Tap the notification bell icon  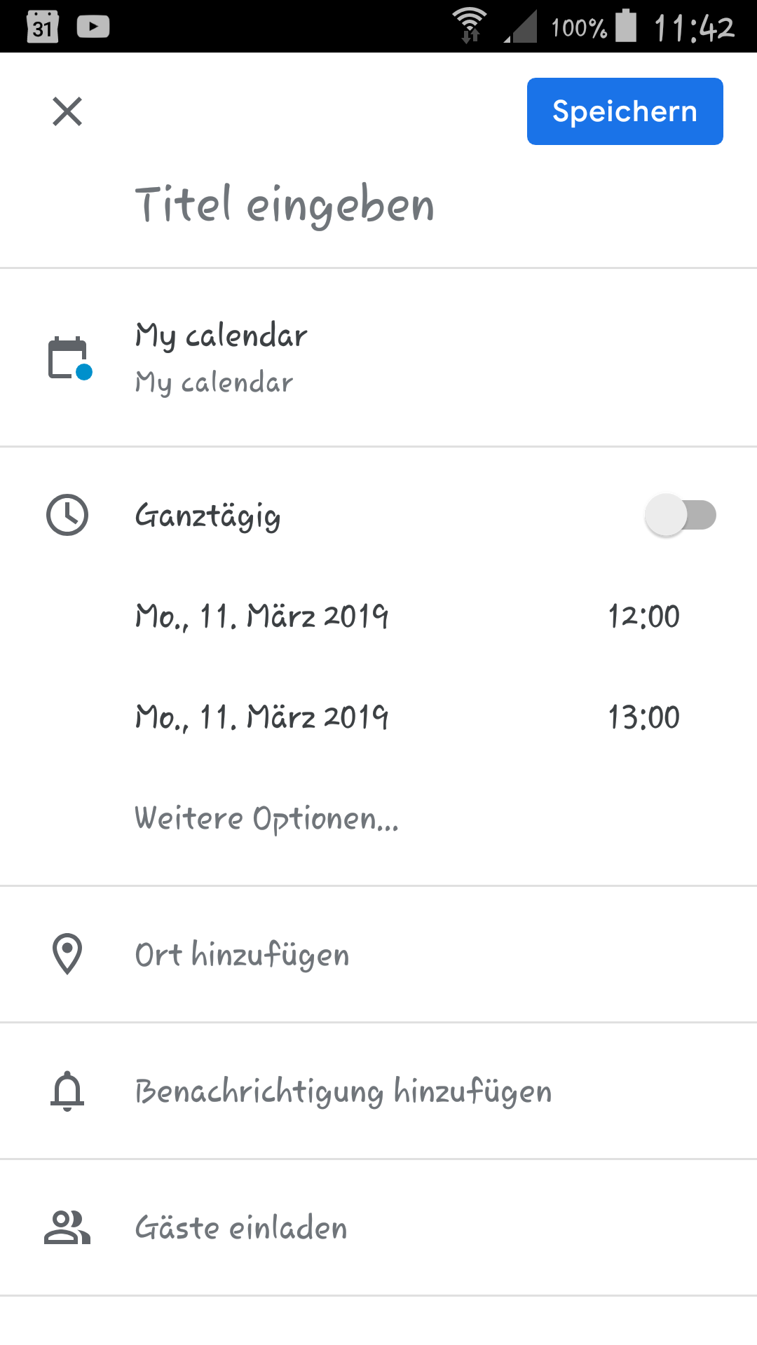(67, 1091)
